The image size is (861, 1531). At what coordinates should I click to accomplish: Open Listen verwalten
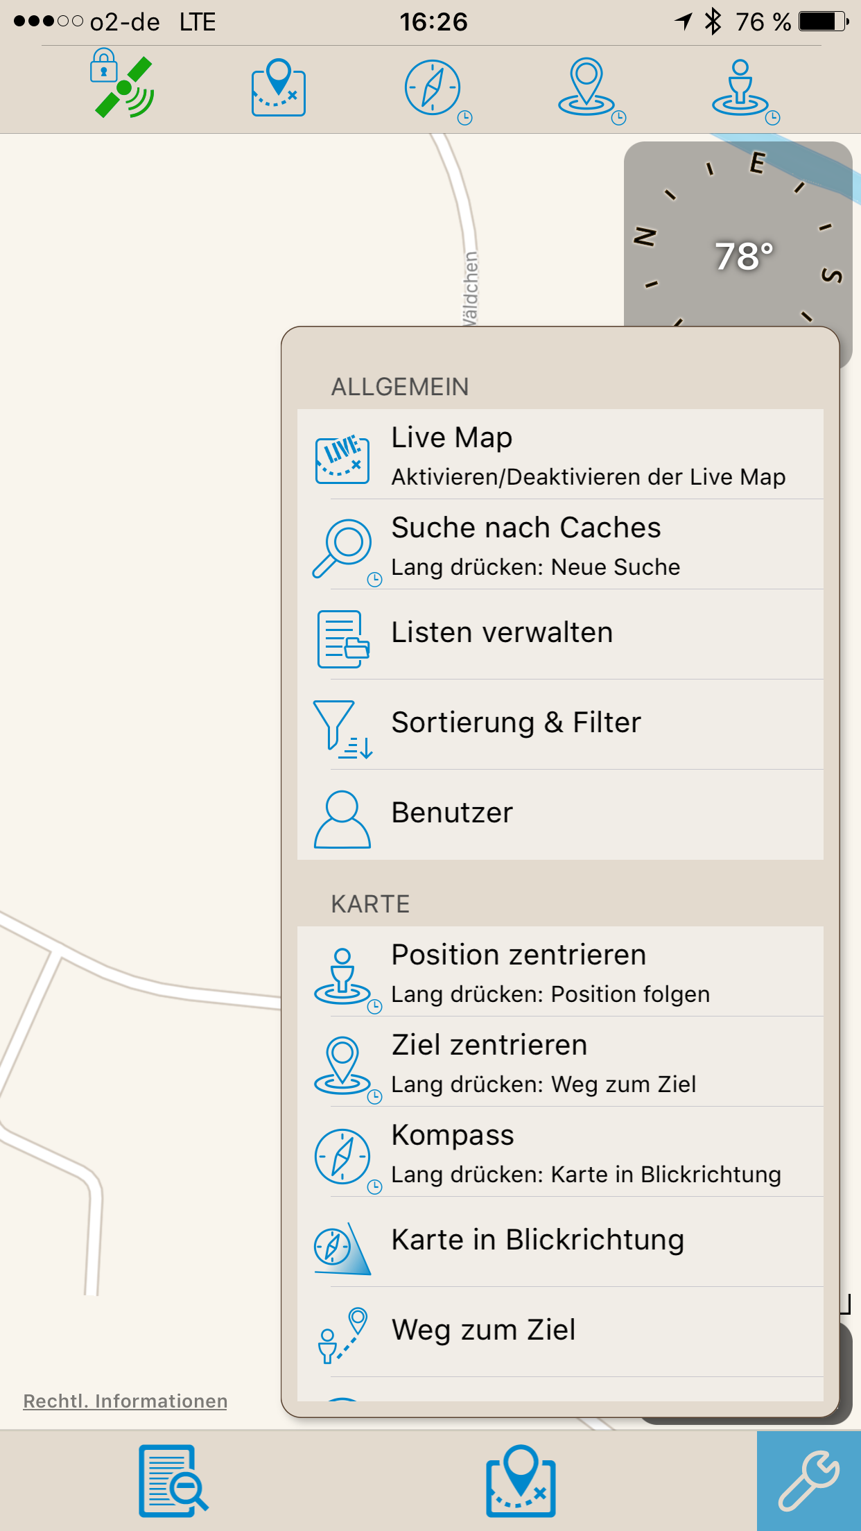tap(560, 634)
